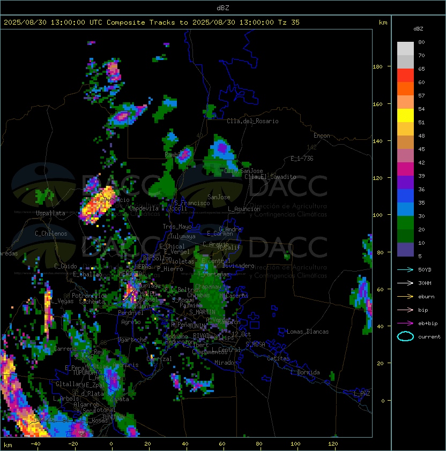
Task: Click the 'Clla.del_Rosario' map label
Action: (x=252, y=121)
